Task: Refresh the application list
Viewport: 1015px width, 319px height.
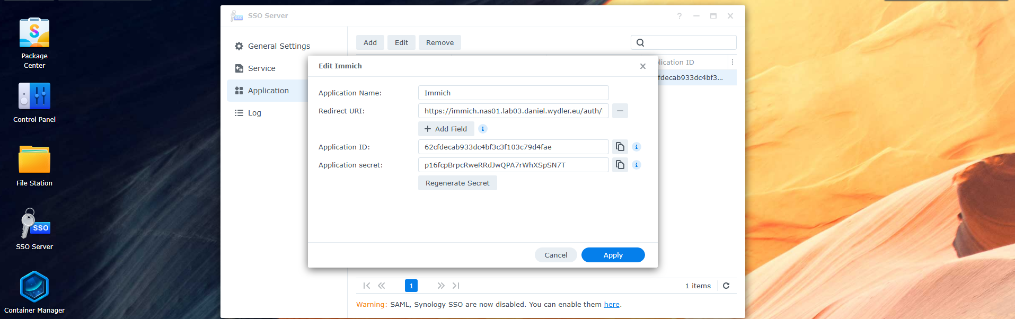Action: click(x=726, y=286)
